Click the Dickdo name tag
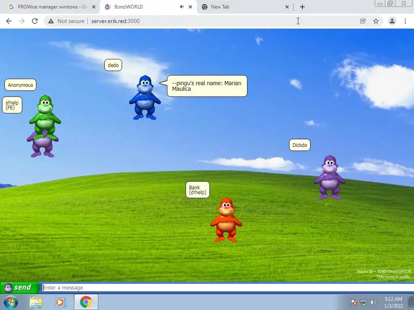 300,145
